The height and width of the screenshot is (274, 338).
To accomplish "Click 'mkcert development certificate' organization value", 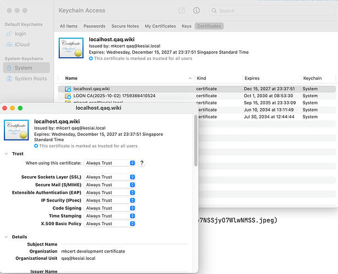I will (93, 251).
